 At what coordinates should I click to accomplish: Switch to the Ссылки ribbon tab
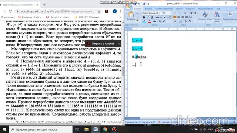pos(179,9)
